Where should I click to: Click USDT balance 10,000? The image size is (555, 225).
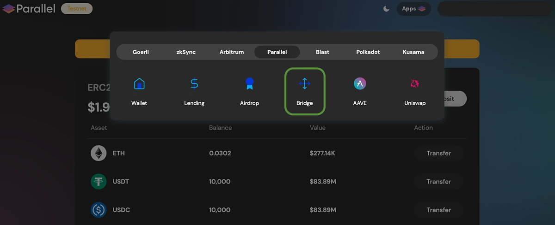tap(220, 182)
